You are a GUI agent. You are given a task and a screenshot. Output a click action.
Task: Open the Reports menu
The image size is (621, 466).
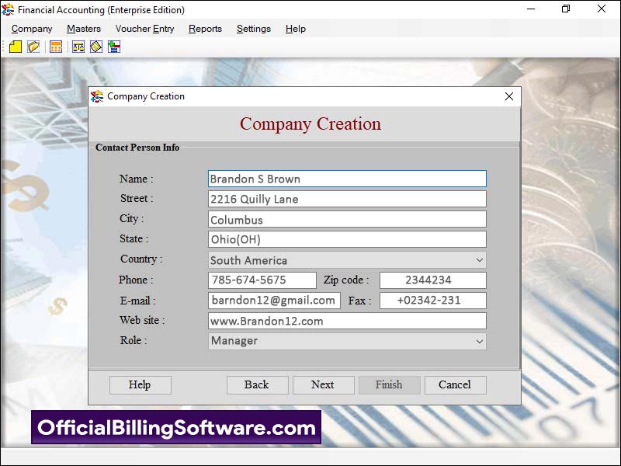(205, 29)
